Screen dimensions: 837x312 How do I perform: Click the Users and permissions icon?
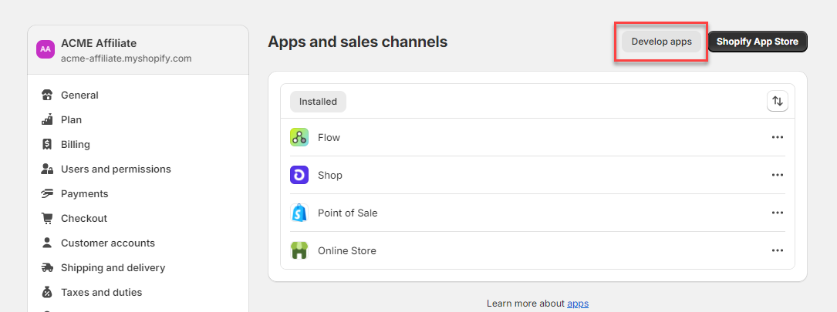(x=47, y=169)
